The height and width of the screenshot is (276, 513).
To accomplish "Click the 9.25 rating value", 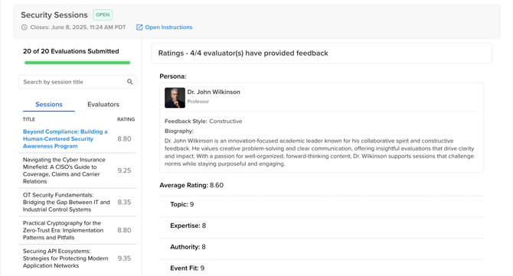I will coord(124,170).
